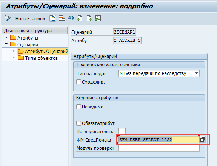The image size is (217, 166).
Task: Toggle display/change mode pencil icon
Action: tap(7, 18)
